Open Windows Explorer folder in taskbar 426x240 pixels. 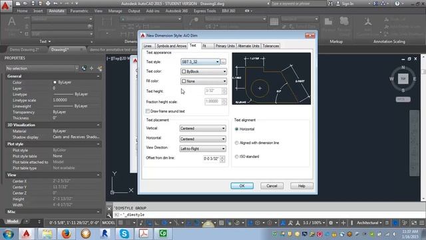[x=47, y=234]
